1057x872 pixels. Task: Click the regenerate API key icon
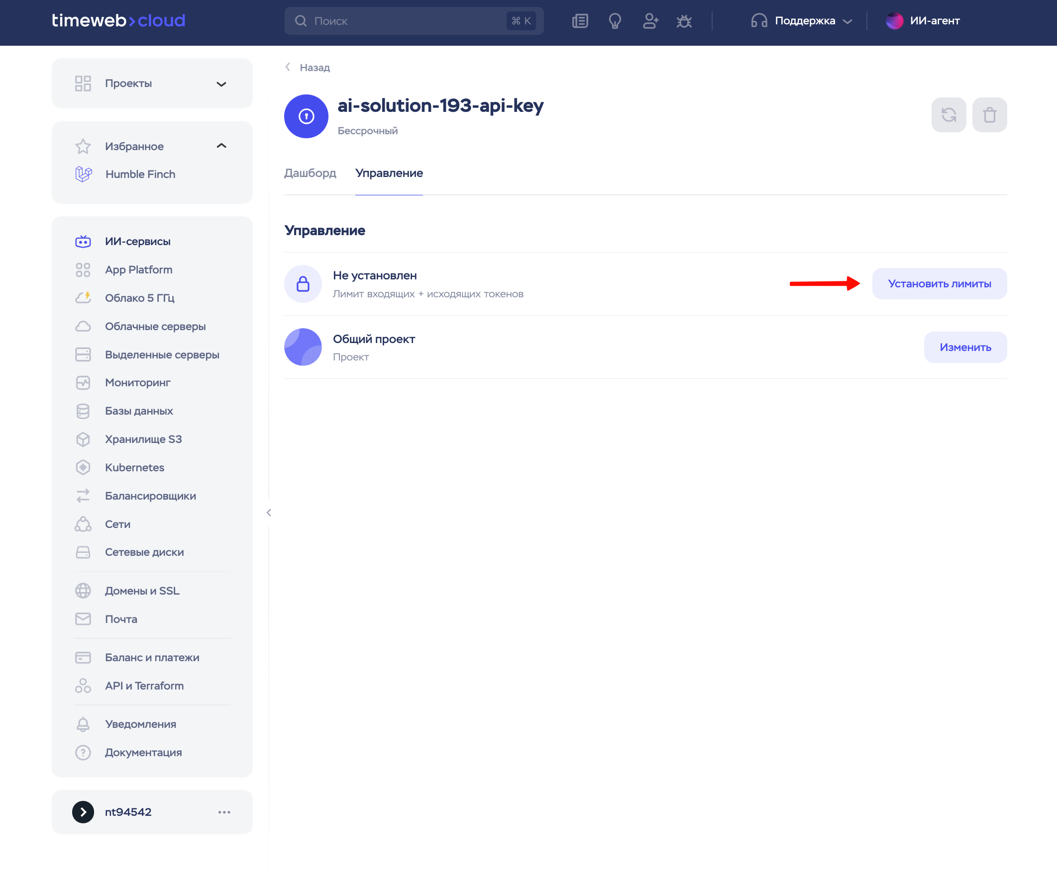[x=949, y=115]
